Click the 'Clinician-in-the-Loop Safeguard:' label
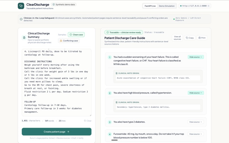Image resolution: width=229 pixels, height=143 pixels. [39, 18]
